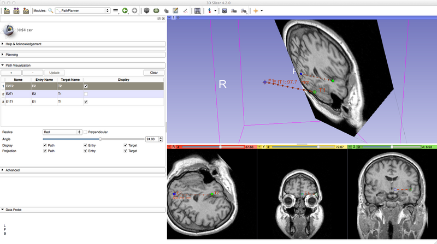437x244 pixels.
Task: Open the view layout selector icon
Action: click(197, 10)
